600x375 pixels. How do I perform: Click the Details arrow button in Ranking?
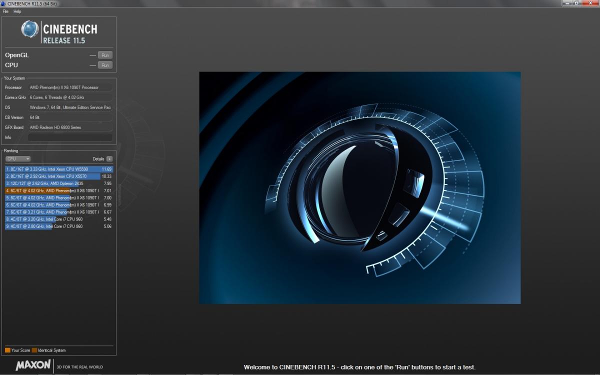click(109, 158)
